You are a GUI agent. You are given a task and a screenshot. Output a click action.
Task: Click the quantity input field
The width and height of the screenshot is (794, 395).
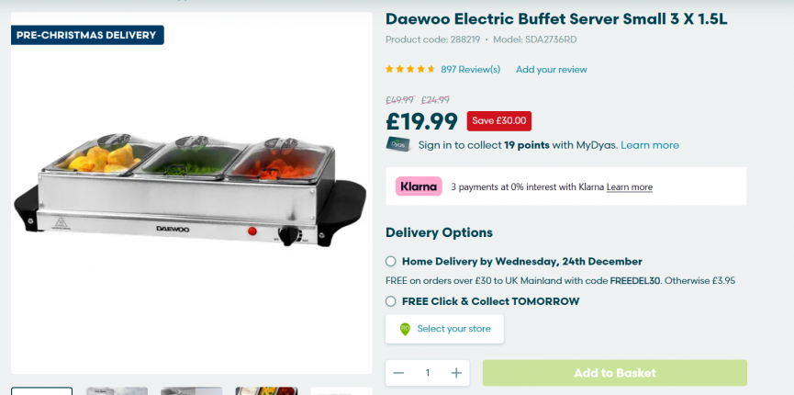[x=428, y=373]
